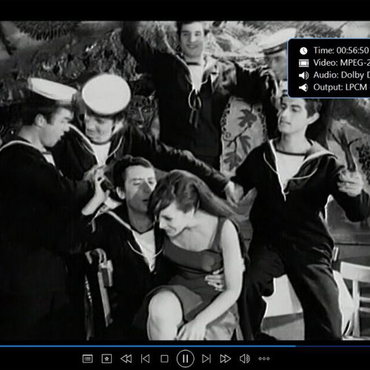This screenshot has height=370, width=370.
Task: Open more options three-dots menu
Action: coord(264,359)
